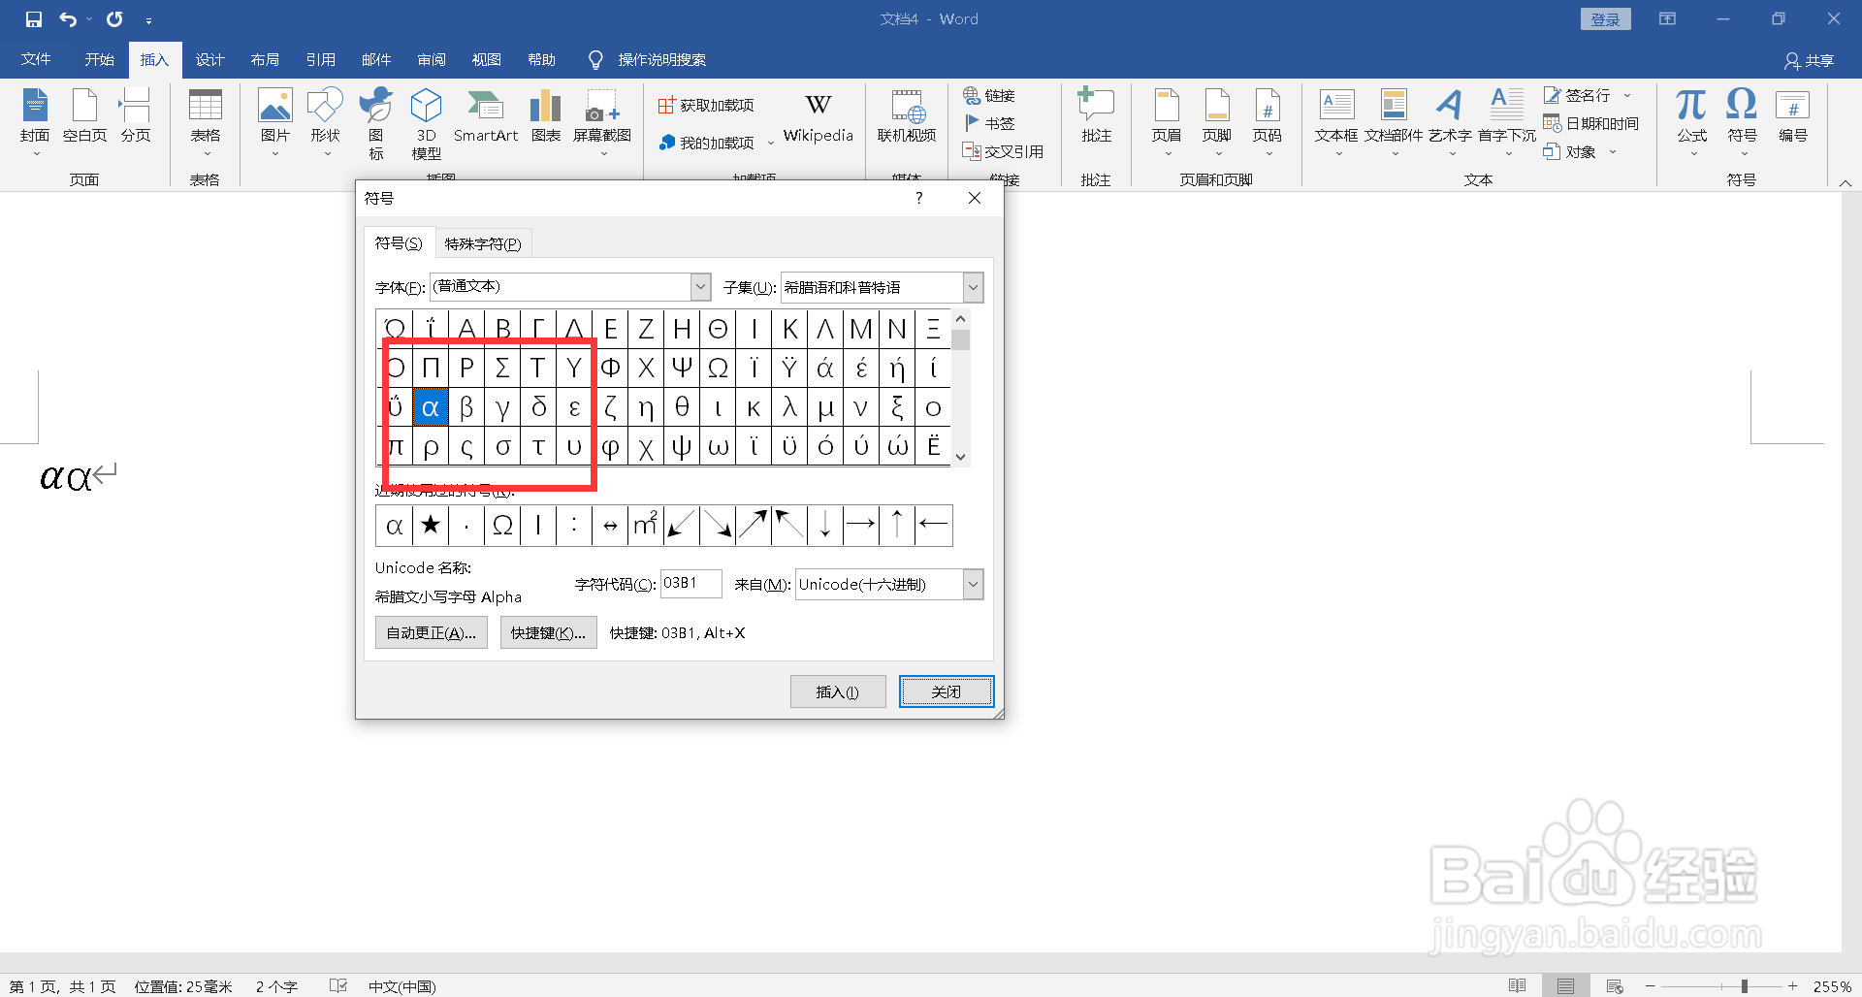Image resolution: width=1862 pixels, height=997 pixels.
Task: Click the 自动更正(A)... button
Action: [x=431, y=632]
